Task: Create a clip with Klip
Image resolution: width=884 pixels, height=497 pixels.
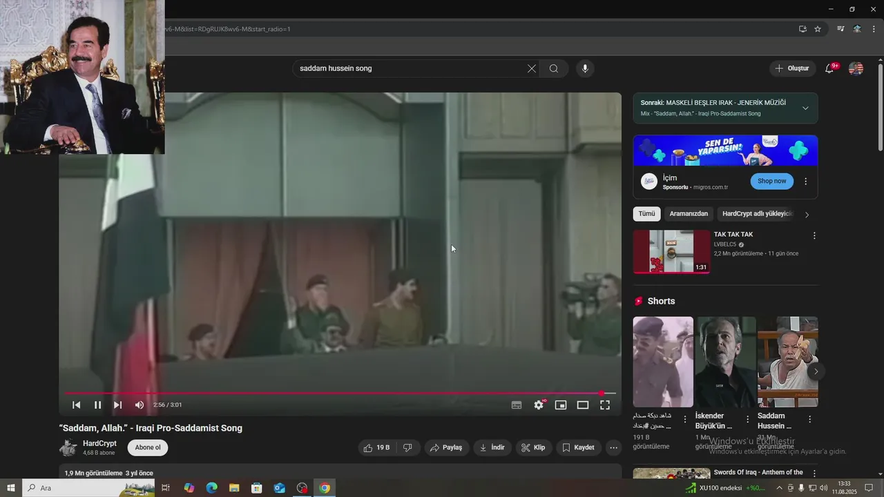Action: click(533, 447)
